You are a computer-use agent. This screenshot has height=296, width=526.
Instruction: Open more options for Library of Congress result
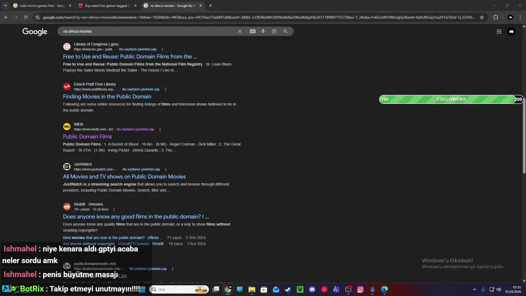pos(162,49)
